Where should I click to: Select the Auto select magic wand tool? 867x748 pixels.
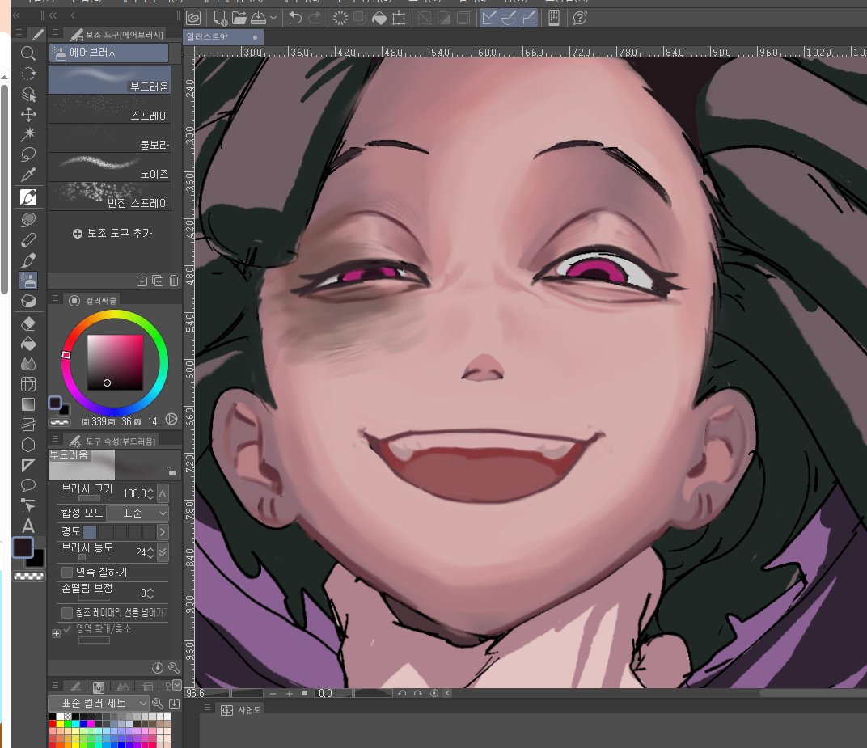28,133
